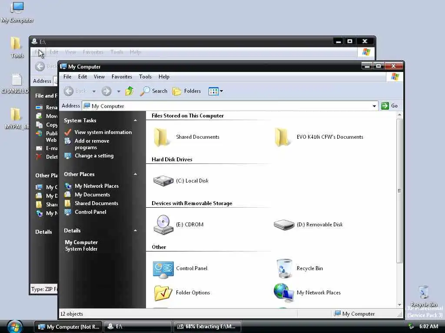Open the Edit menu in My Computer
The height and width of the screenshot is (333, 445).
83,77
